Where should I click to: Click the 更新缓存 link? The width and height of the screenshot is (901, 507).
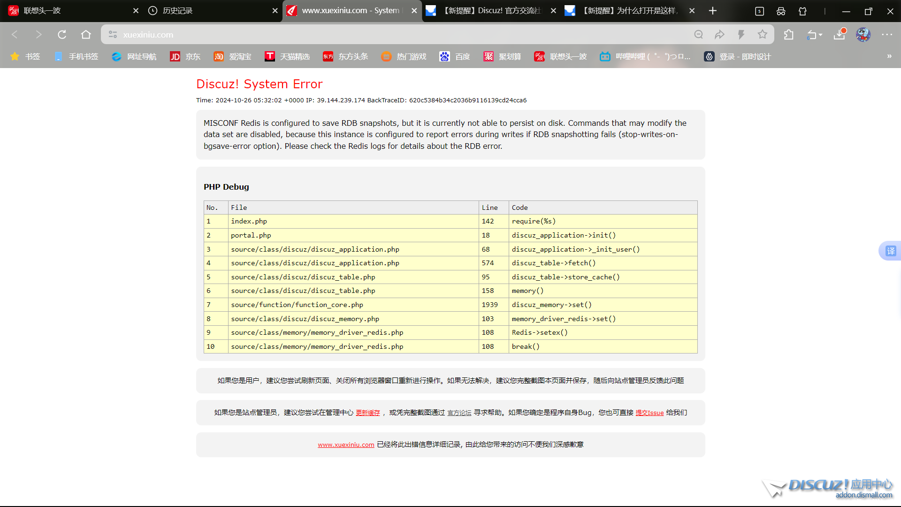pyautogui.click(x=368, y=413)
